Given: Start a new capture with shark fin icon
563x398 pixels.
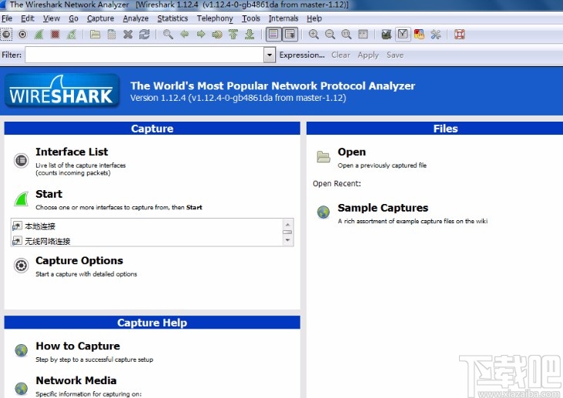Looking at the screenshot, I should [39, 35].
